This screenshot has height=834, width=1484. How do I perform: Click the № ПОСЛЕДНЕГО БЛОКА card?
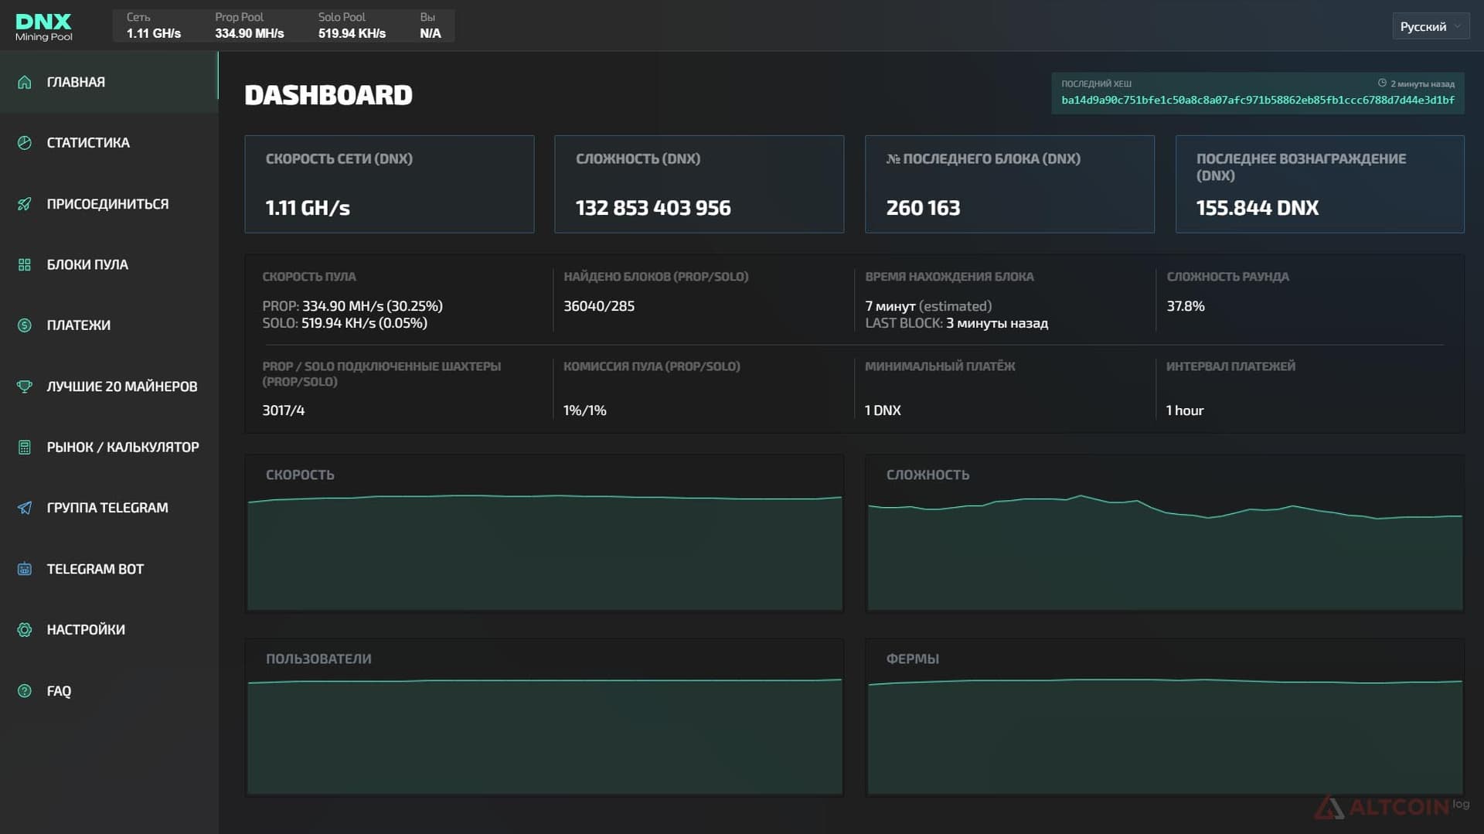click(x=1009, y=184)
